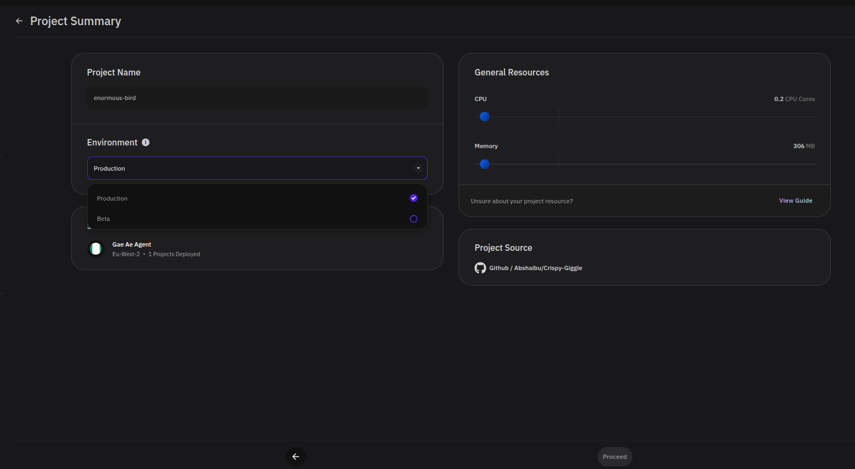The height and width of the screenshot is (469, 855).
Task: Click the Memory slider handle
Action: 485,164
